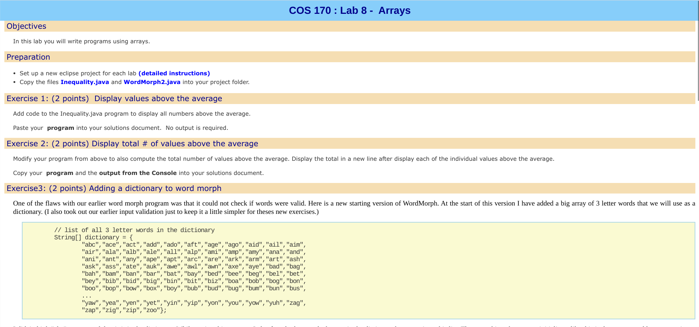
Task: Click the code row starting with "bey"
Action: click(x=194, y=281)
